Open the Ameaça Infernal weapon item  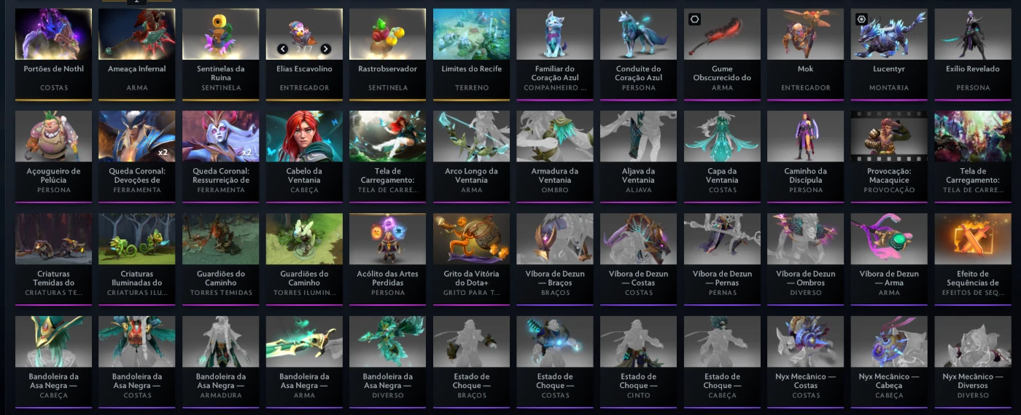137,54
